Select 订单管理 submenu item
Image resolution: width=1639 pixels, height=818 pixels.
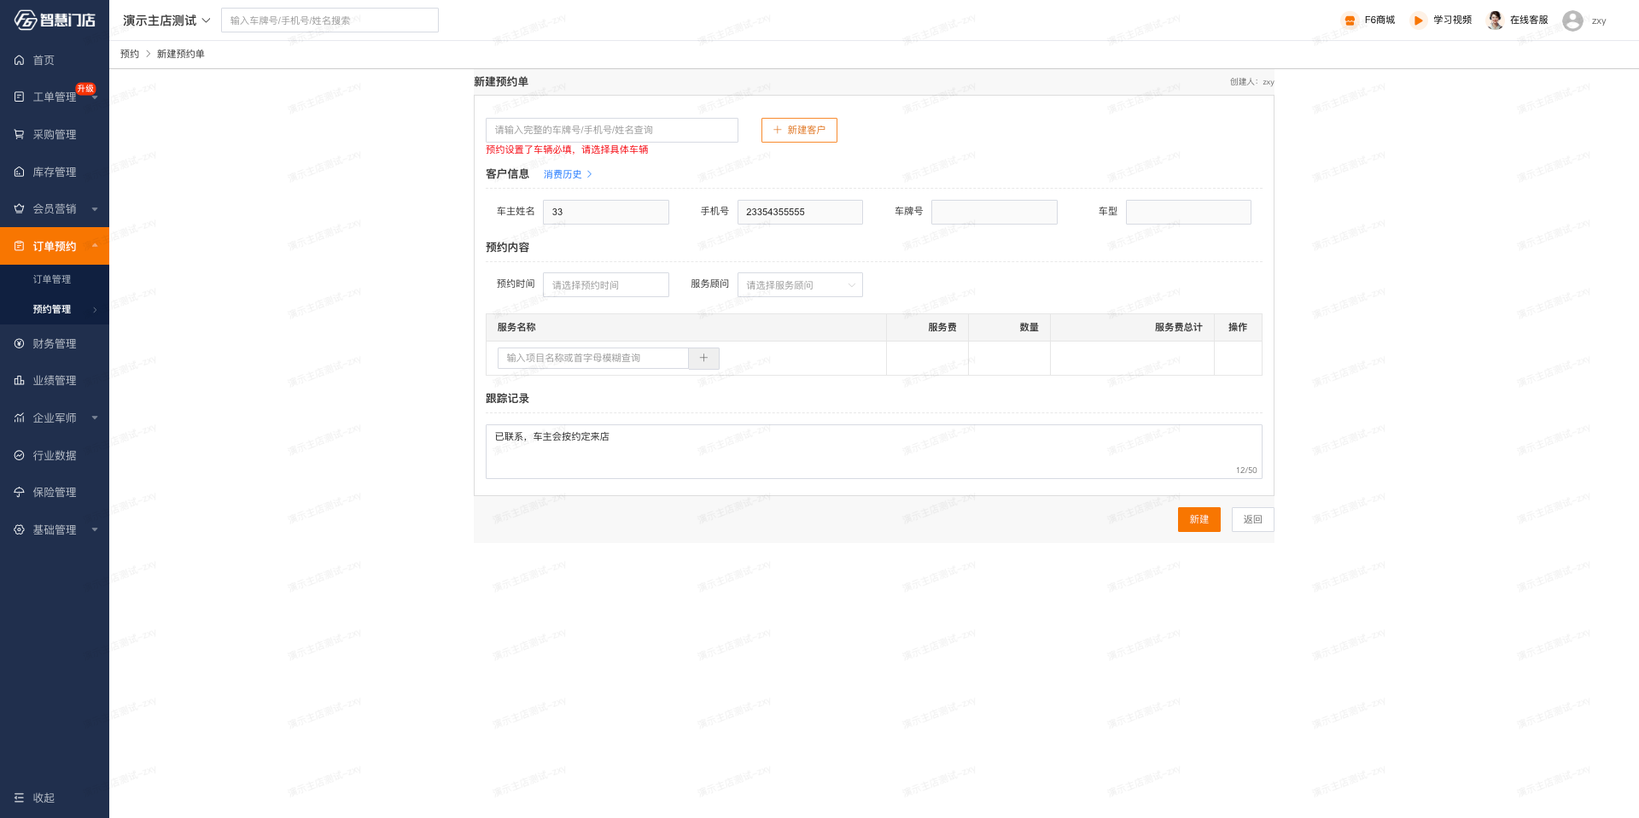[x=52, y=280]
